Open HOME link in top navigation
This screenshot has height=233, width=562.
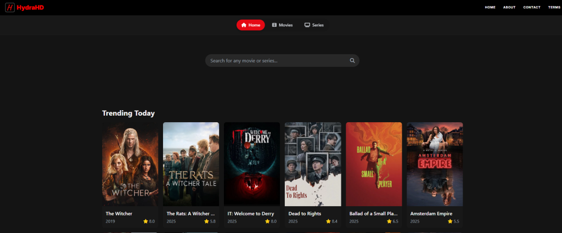pos(490,7)
